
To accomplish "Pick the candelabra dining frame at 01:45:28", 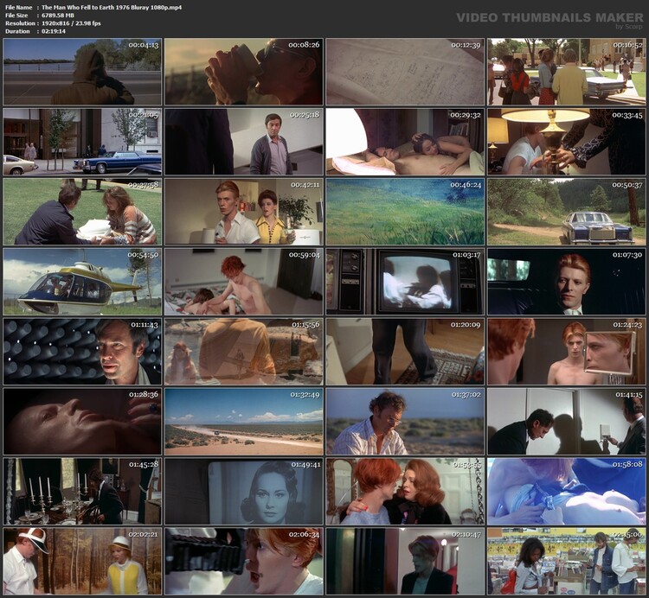I will (82, 491).
